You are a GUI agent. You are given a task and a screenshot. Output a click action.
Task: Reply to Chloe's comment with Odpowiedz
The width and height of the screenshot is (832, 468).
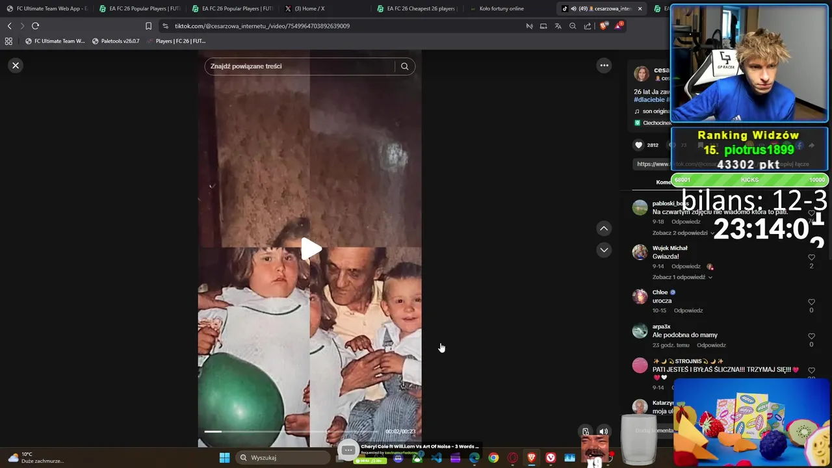point(688,311)
